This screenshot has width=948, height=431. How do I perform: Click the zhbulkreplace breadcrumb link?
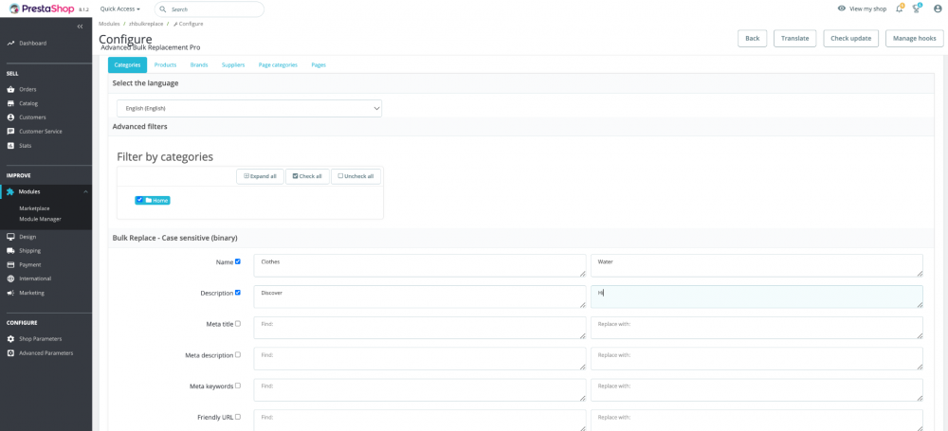click(x=146, y=24)
